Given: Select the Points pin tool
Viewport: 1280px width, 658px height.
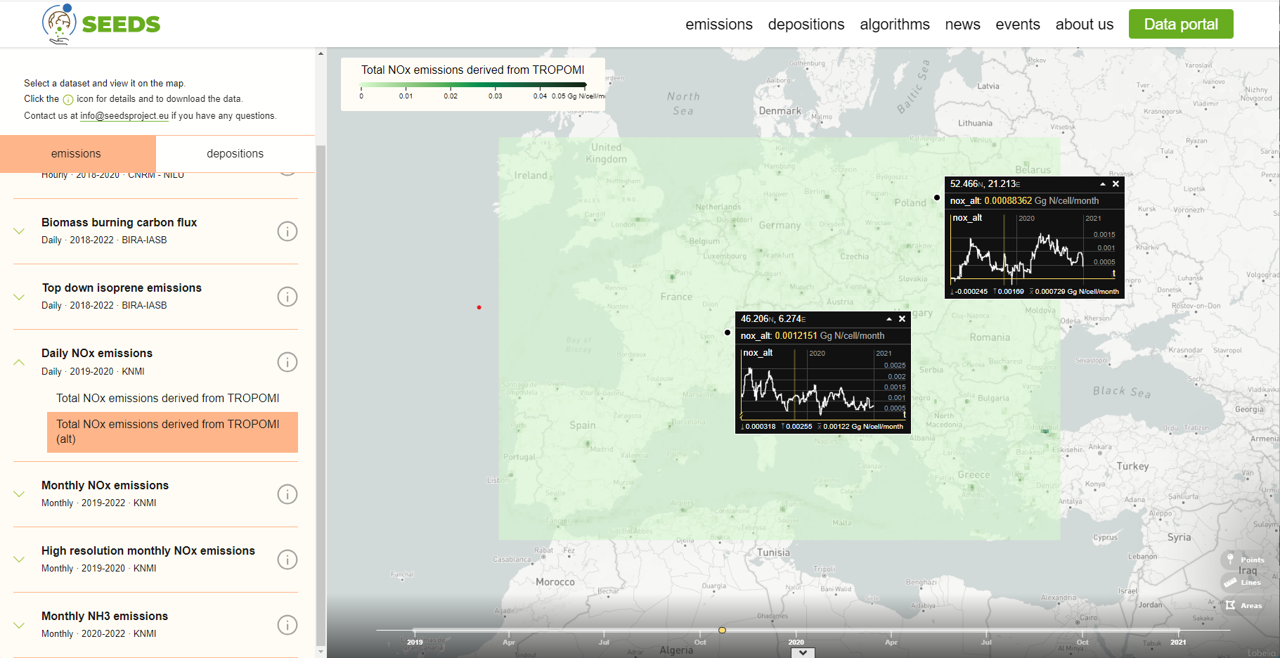Looking at the screenshot, I should coord(1231,560).
